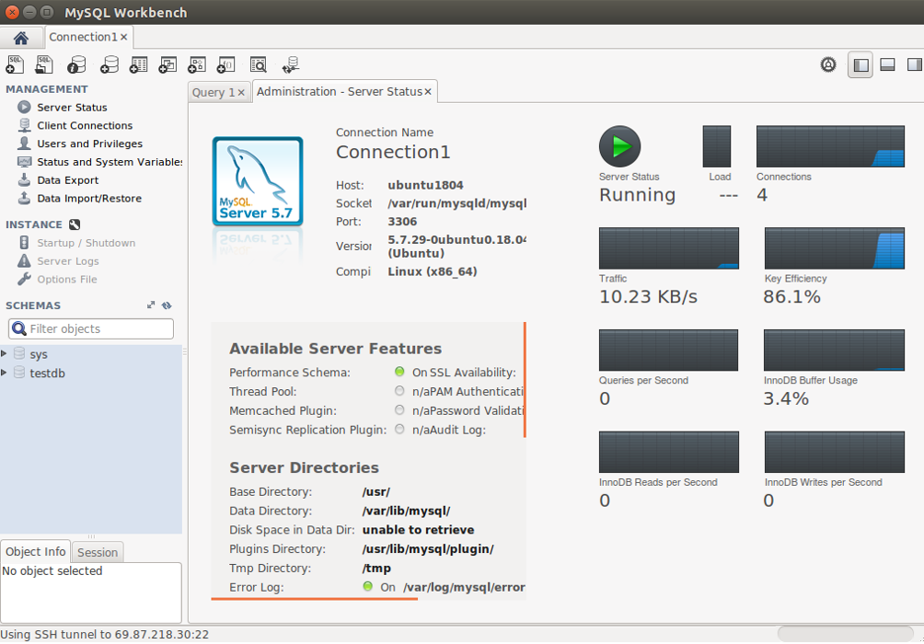Click the Key Efficiency graph
Viewport: 924px width, 644px height.
click(x=835, y=248)
